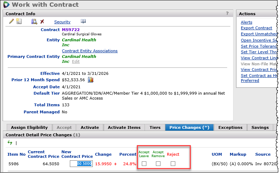
Task: Sort by Change column header
Action: click(103, 154)
